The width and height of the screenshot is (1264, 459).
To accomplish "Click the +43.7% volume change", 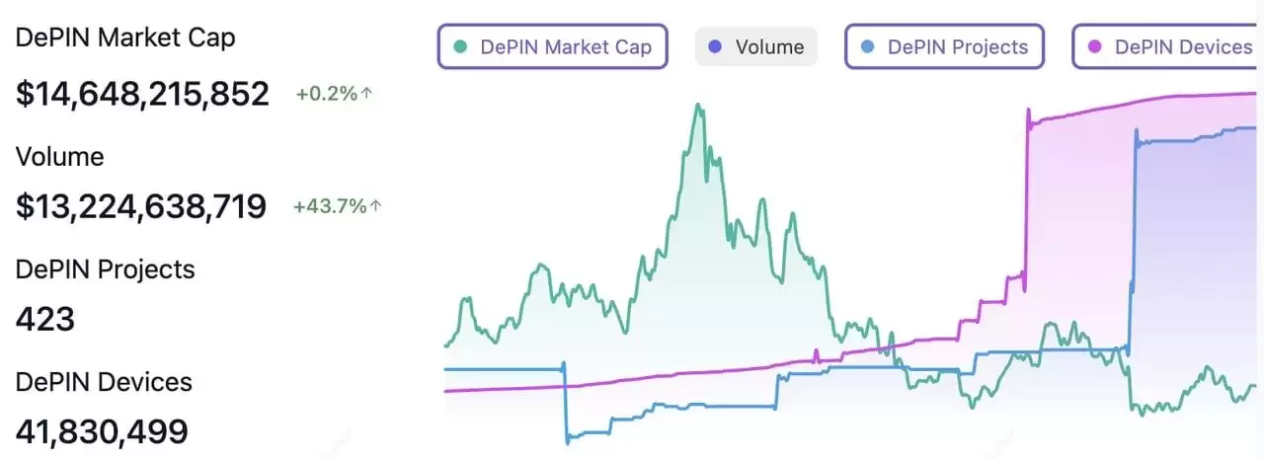I will (330, 206).
